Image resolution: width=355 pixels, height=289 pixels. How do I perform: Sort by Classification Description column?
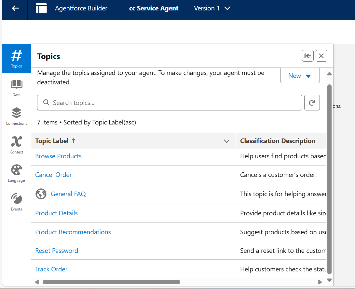point(278,141)
